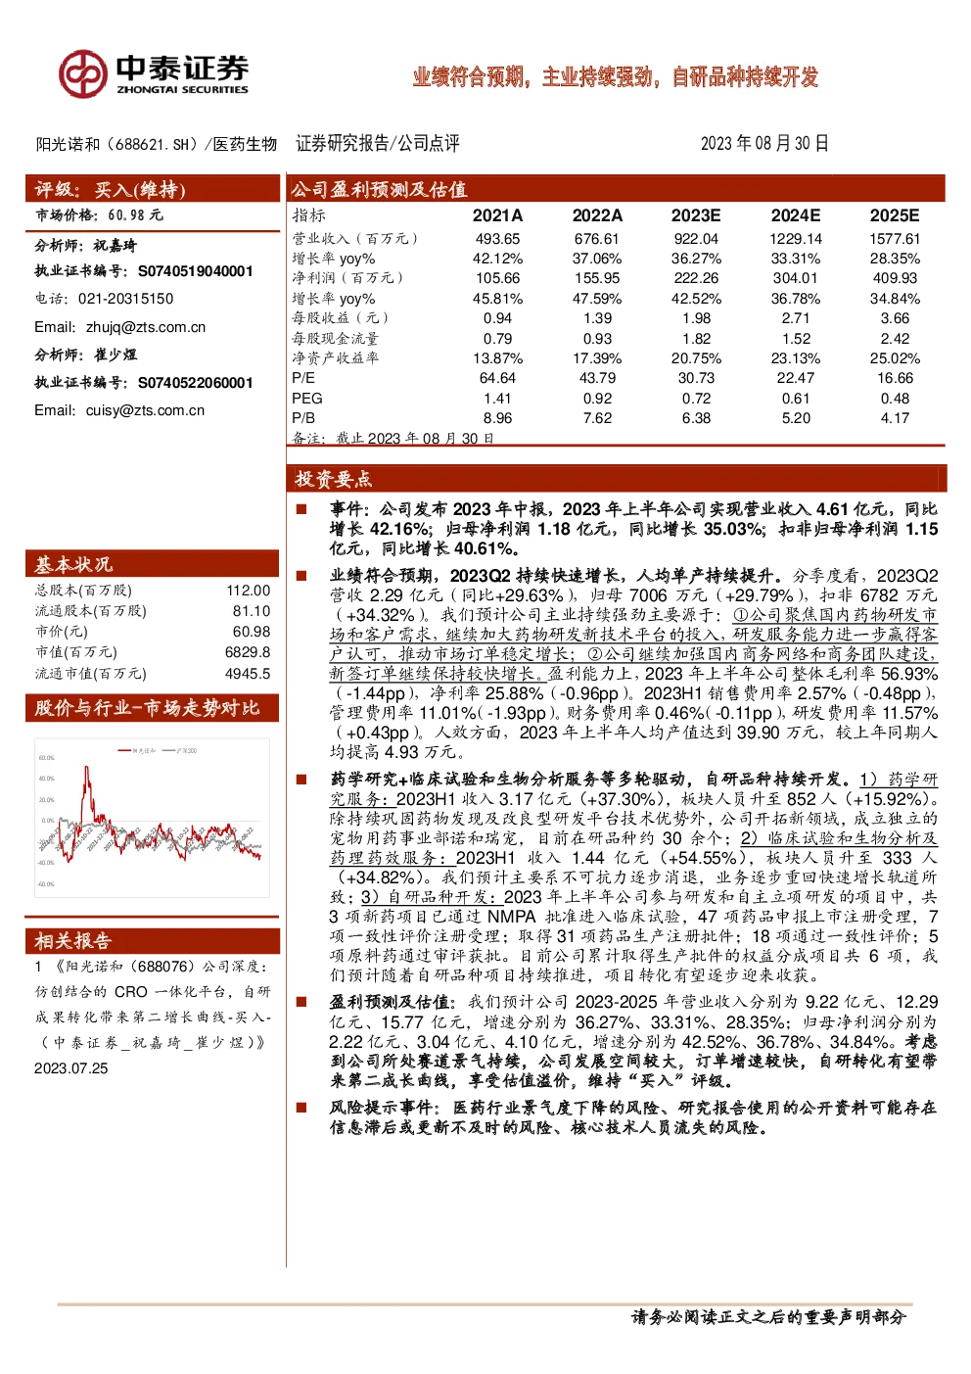The height and width of the screenshot is (1374, 971).
Task: Click the 盈利预测及估值 paragraph heading
Action: 393,1003
